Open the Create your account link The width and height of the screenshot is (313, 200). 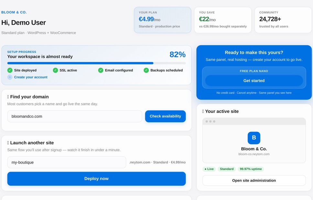tap(31, 77)
